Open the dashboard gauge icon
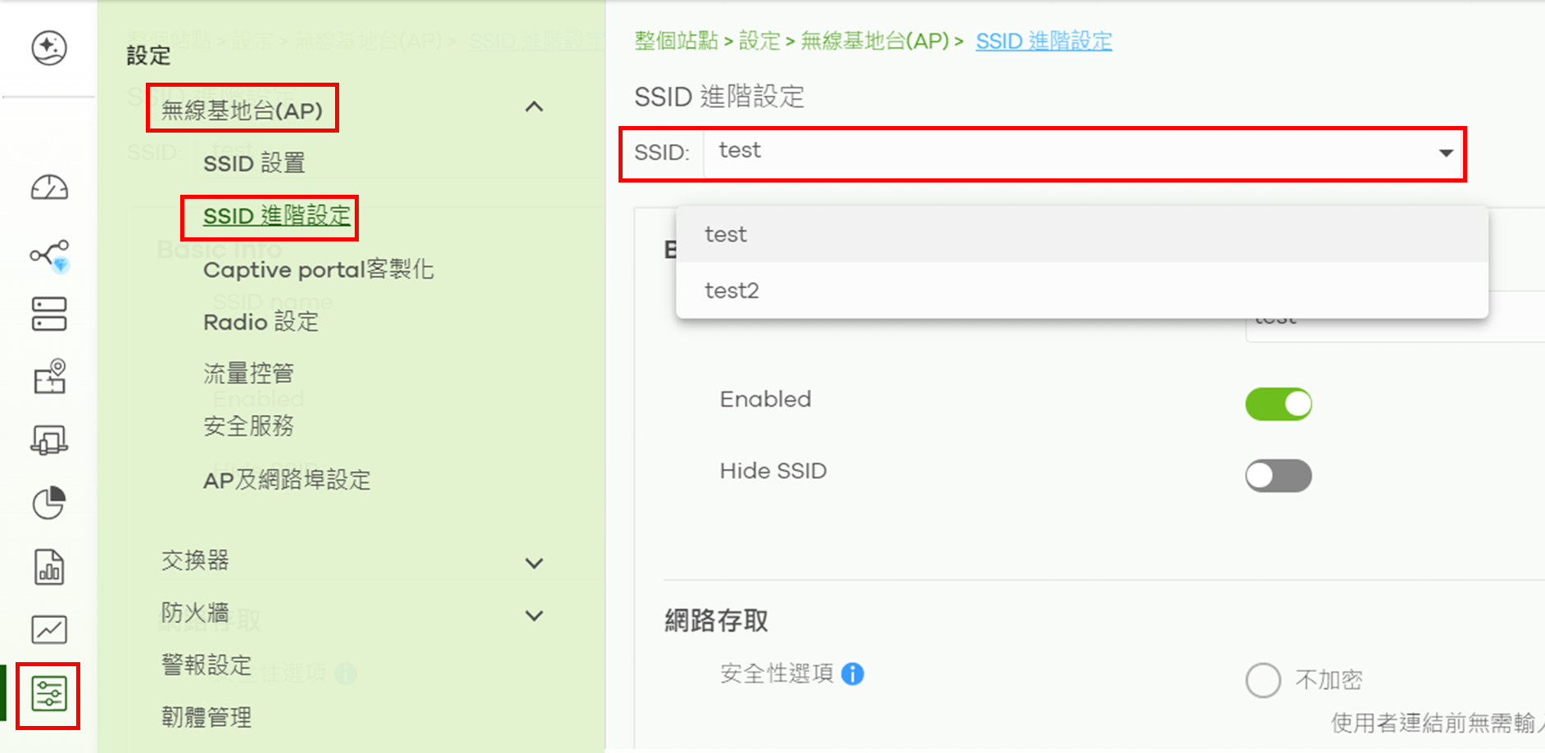Image resolution: width=1545 pixels, height=753 pixels. pos(49,188)
